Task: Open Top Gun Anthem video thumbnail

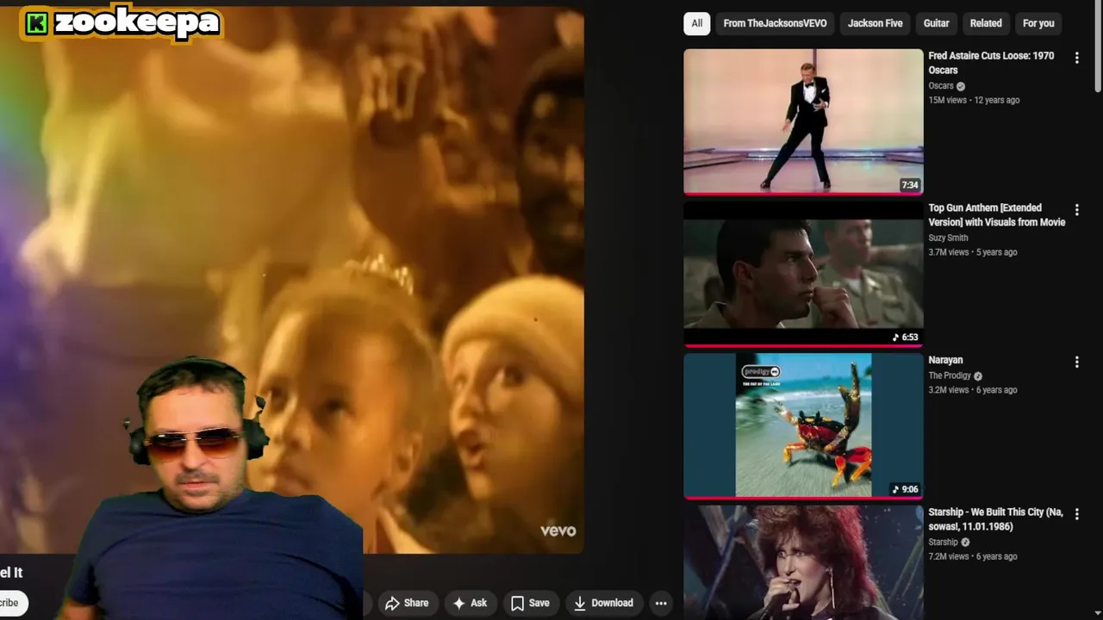Action: tap(803, 274)
